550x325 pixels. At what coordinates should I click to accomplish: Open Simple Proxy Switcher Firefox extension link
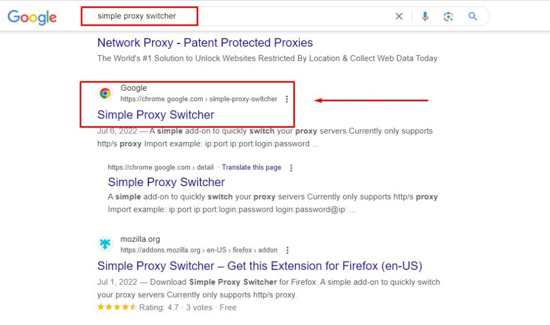point(259,266)
